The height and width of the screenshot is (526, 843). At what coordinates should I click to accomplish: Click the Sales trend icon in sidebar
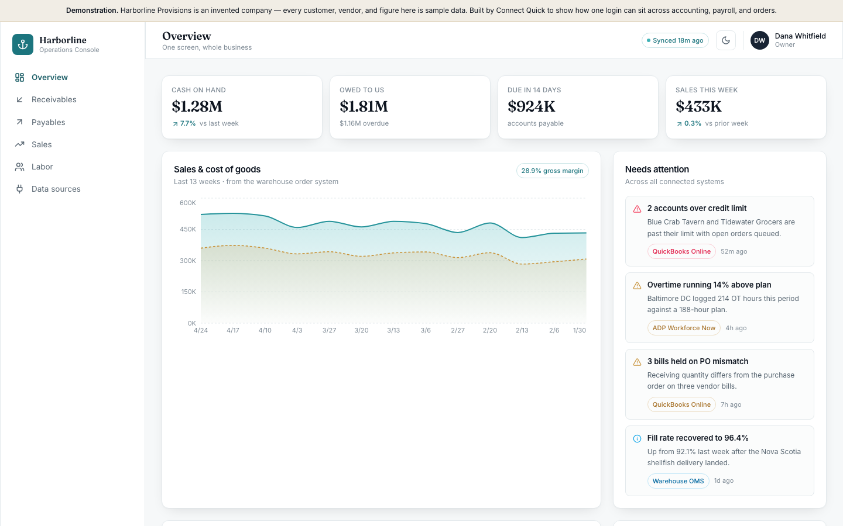(x=19, y=144)
